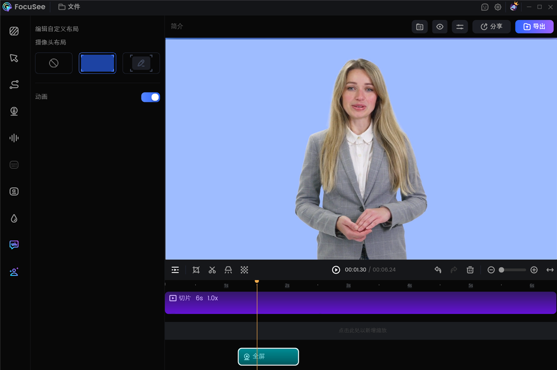Select the purple 切片 clip track
The height and width of the screenshot is (370, 557).
[x=361, y=303]
